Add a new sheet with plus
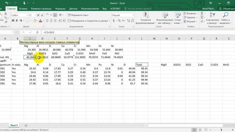The image size is (235, 132). (26, 125)
